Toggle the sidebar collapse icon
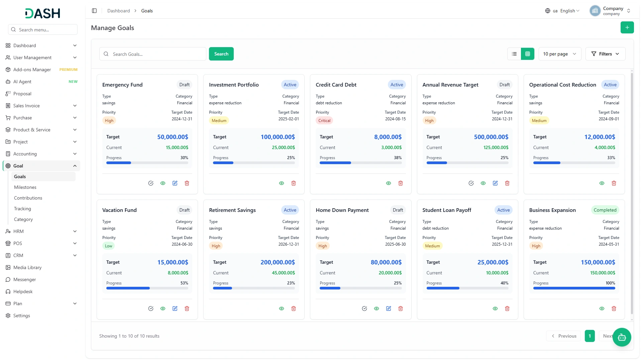This screenshot has height=361, width=642. [x=94, y=11]
